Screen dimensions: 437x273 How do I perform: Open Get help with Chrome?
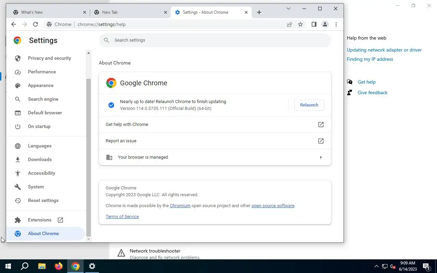click(215, 125)
